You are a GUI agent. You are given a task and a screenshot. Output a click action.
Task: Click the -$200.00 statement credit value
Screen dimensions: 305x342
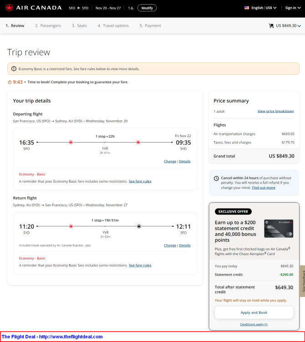[286, 275]
